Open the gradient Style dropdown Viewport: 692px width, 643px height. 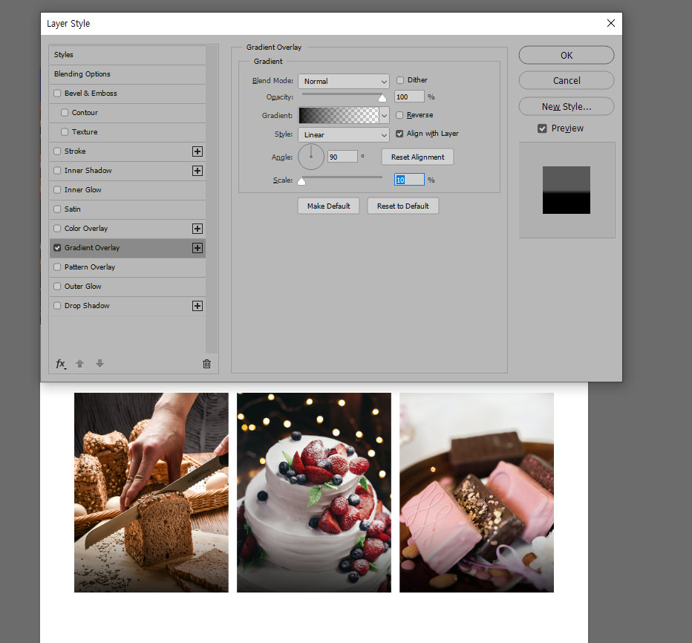coord(344,134)
